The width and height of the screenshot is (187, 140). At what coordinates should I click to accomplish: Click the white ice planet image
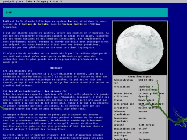pyautogui.click(x=140, y=48)
